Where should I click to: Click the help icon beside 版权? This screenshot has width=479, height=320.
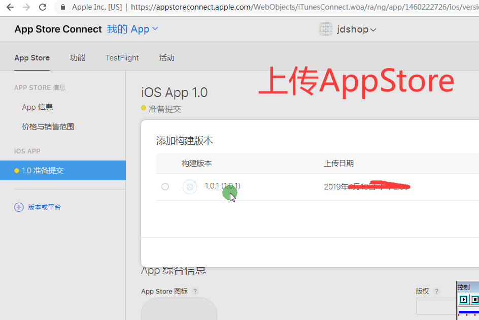(x=436, y=291)
